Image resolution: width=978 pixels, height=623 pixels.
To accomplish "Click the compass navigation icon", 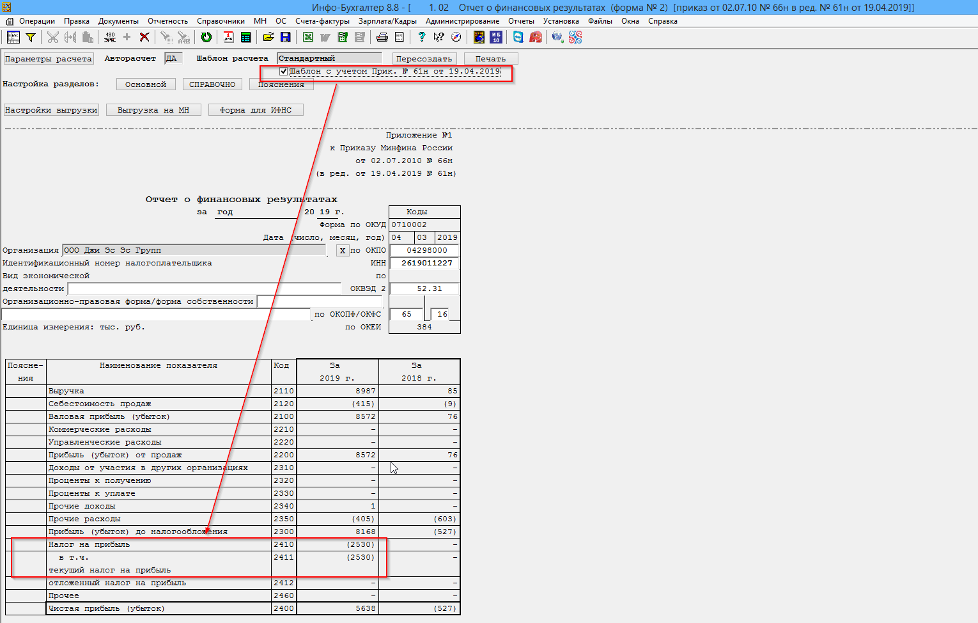I will [456, 37].
